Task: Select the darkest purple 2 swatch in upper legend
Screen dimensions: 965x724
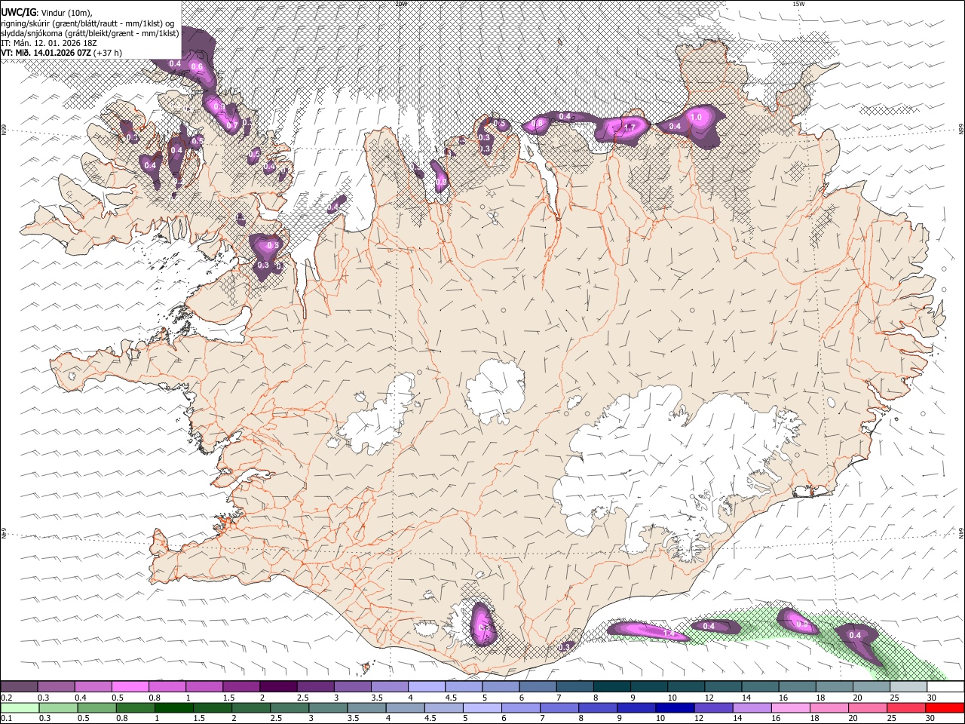Action: tap(278, 687)
